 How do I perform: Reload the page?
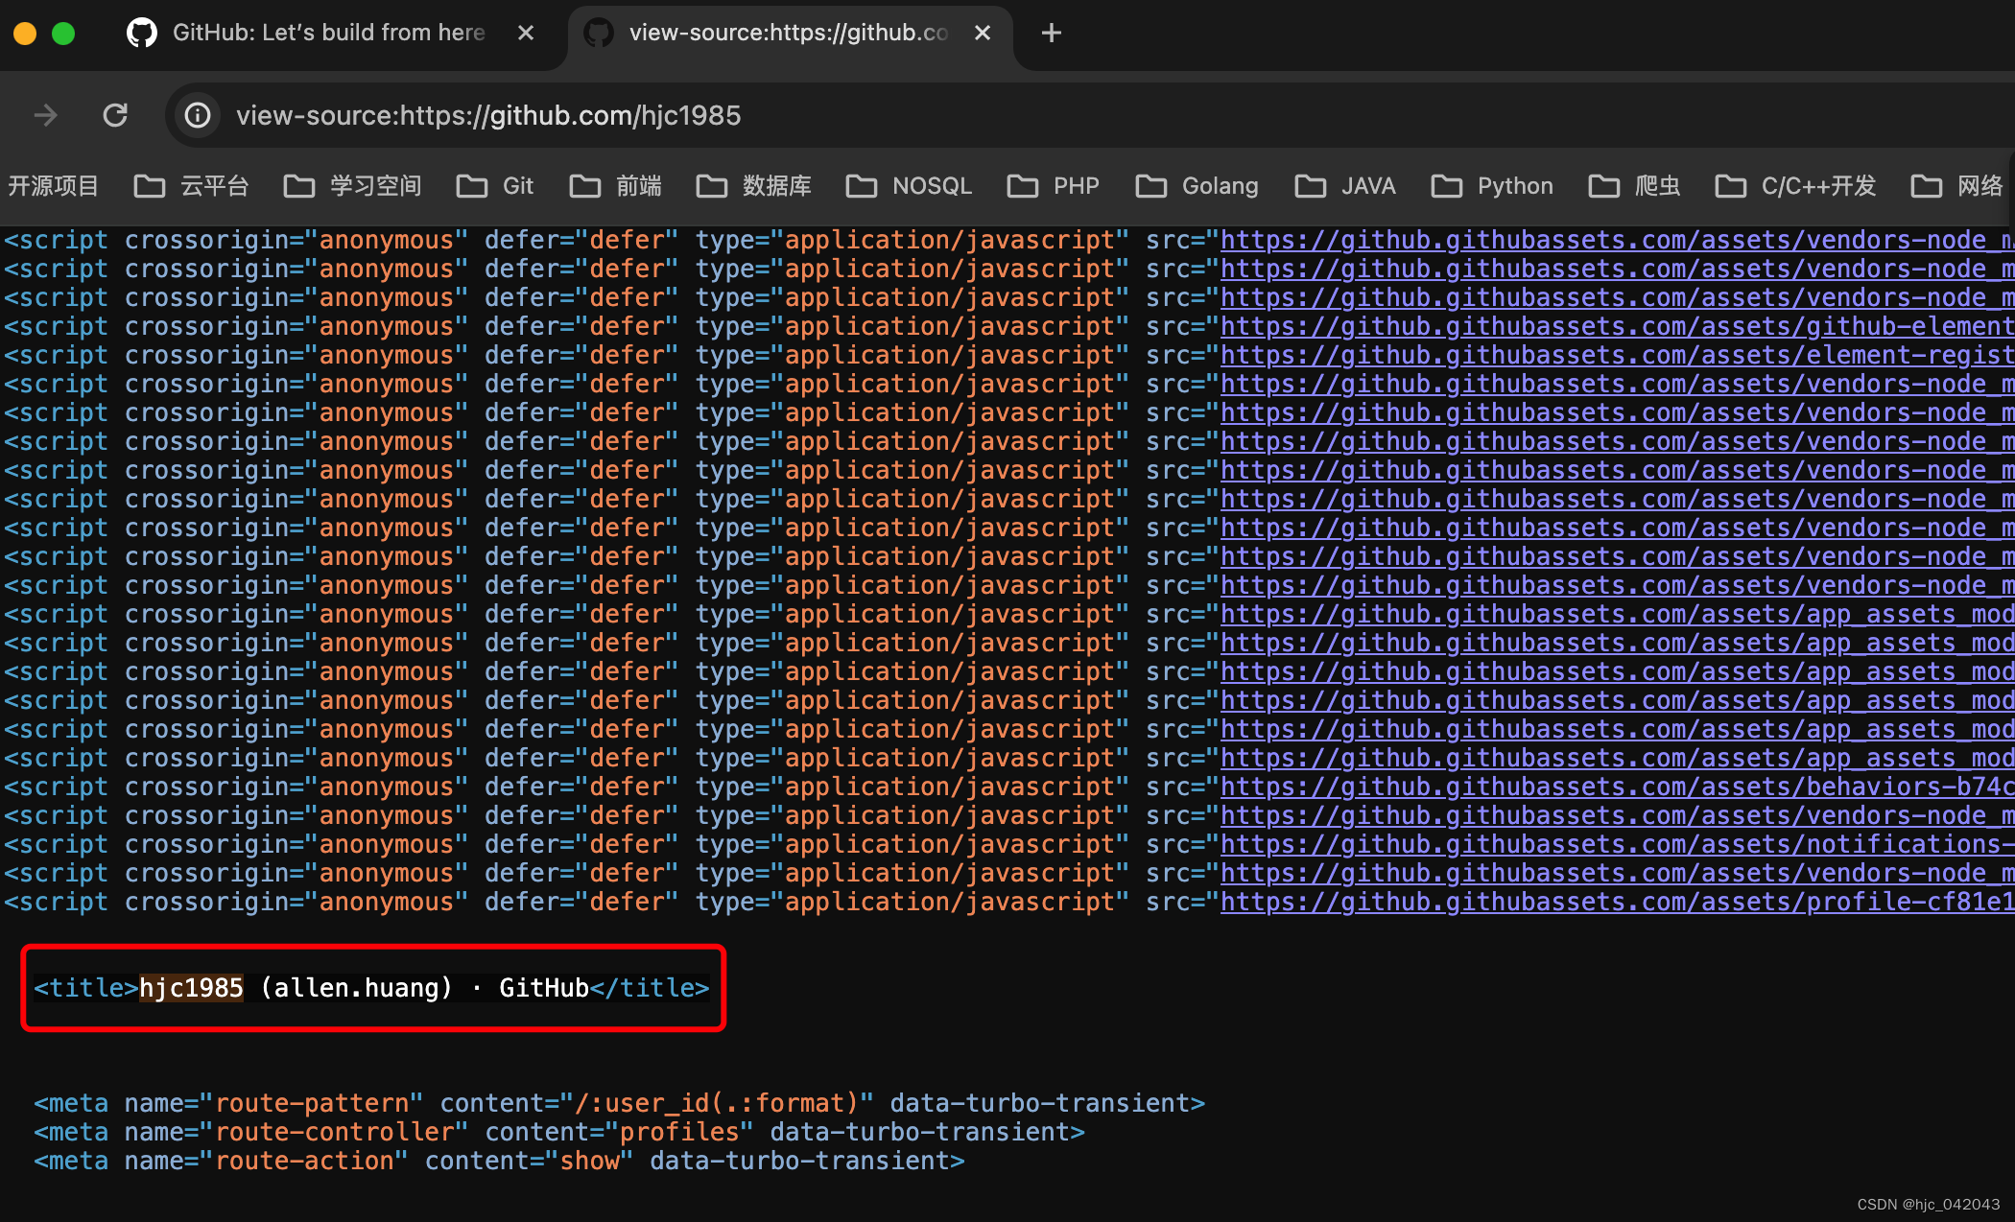tap(116, 116)
